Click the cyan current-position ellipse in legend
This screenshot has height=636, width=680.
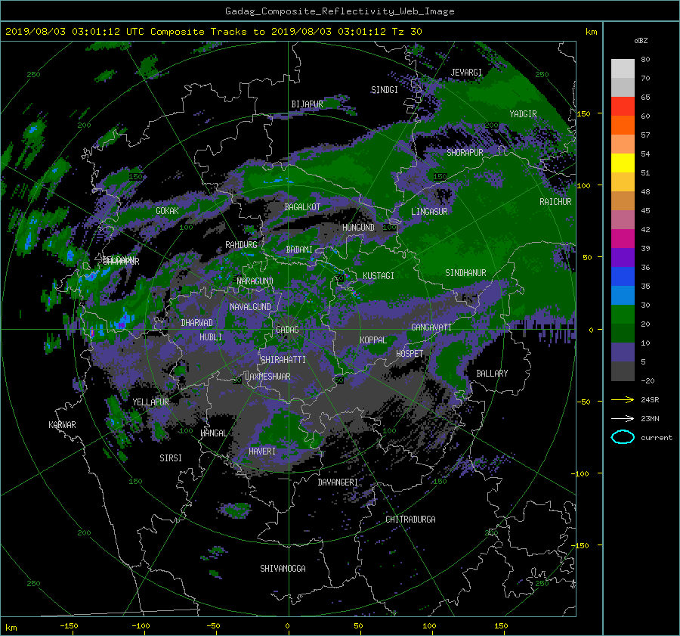(x=623, y=437)
